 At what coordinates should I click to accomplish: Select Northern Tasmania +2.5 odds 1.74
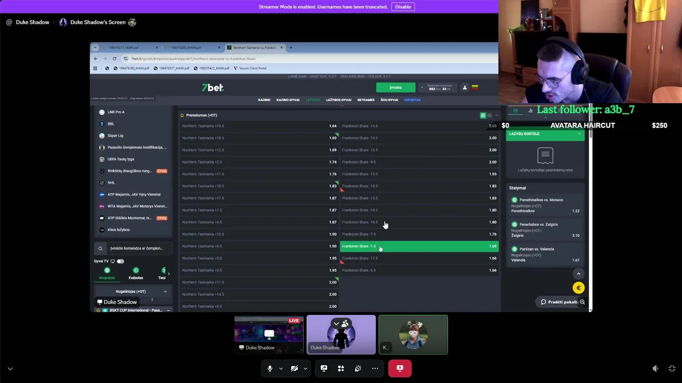[x=259, y=162]
